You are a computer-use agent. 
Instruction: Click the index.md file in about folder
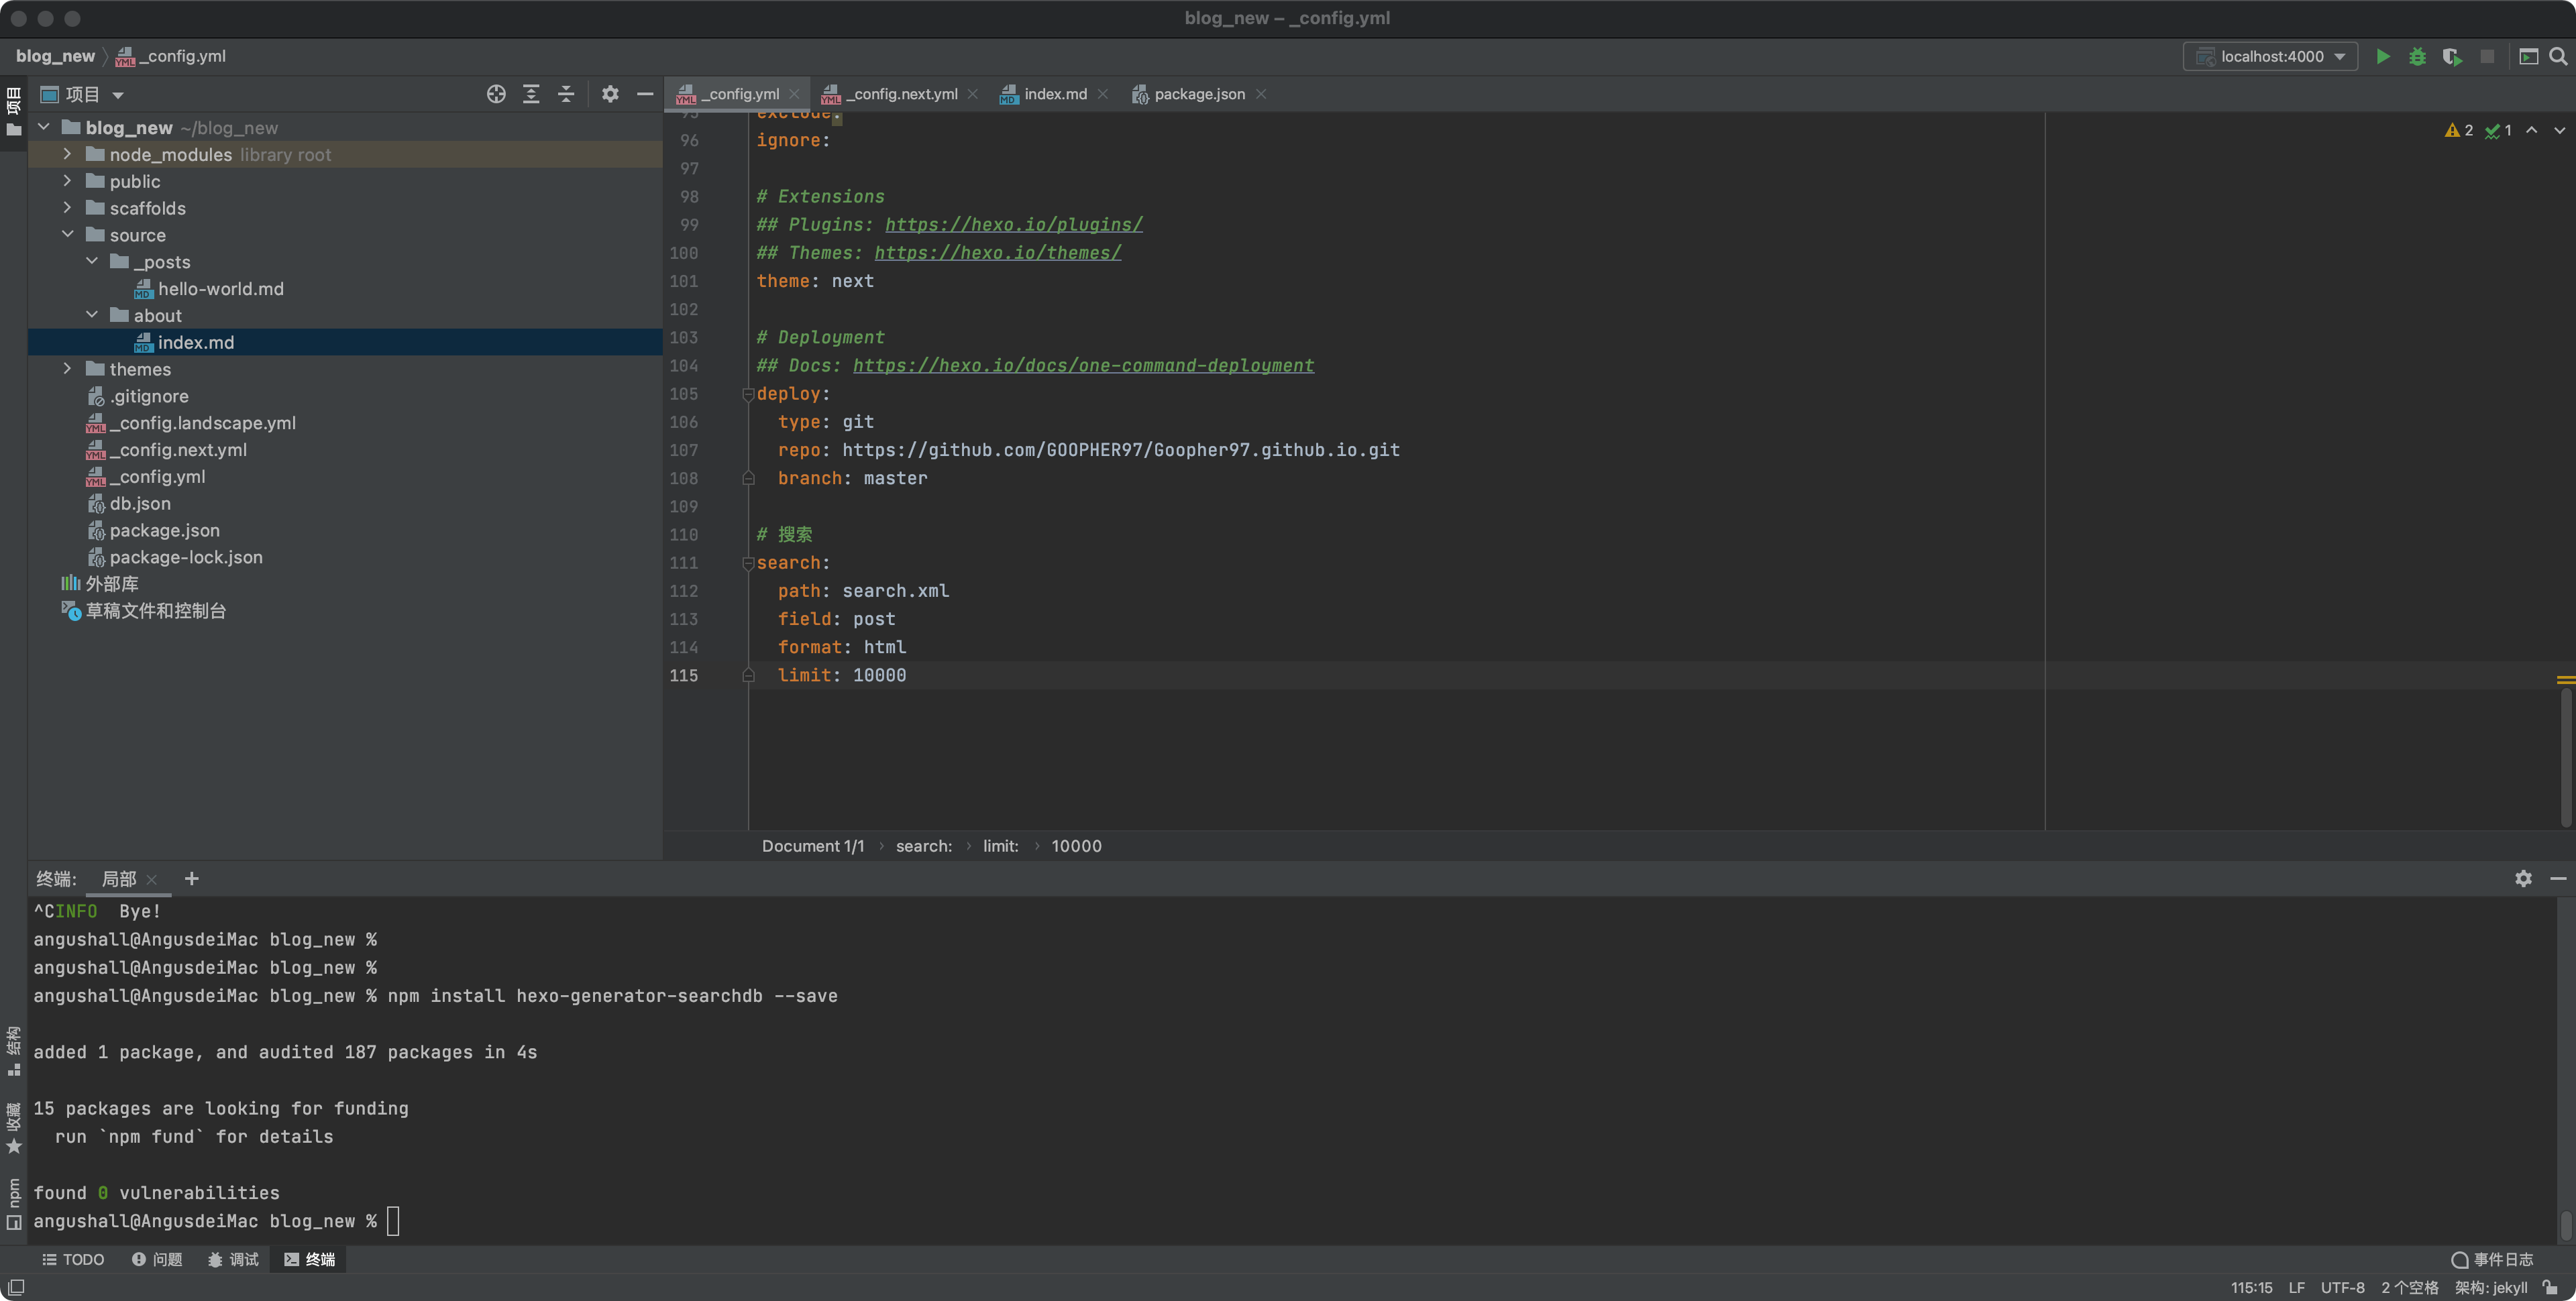tap(194, 342)
